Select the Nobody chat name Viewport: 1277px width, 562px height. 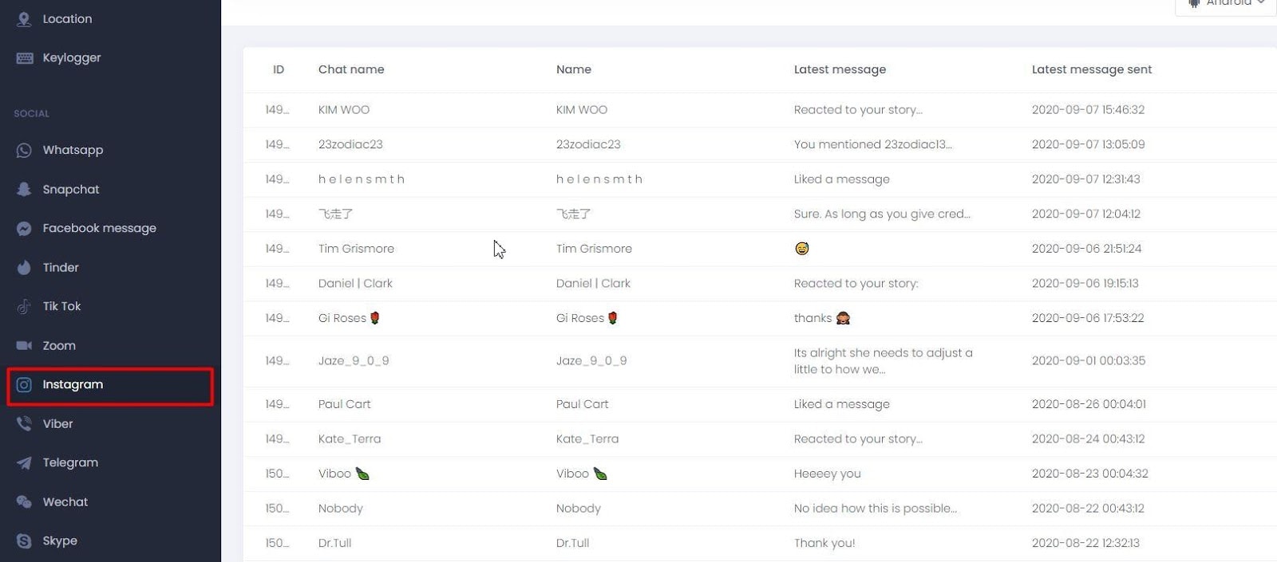(x=341, y=509)
